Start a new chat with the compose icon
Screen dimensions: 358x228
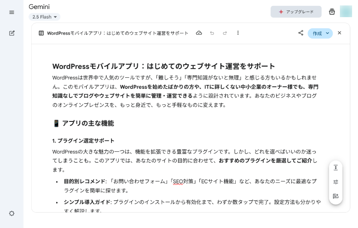(12, 33)
